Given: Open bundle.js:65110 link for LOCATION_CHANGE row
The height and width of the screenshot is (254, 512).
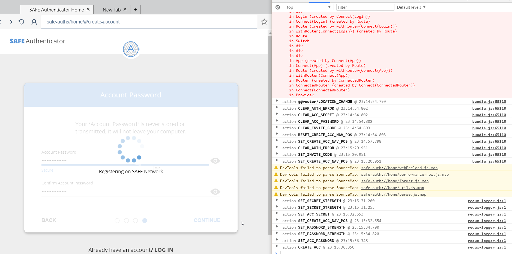Looking at the screenshot, I should pos(489,101).
